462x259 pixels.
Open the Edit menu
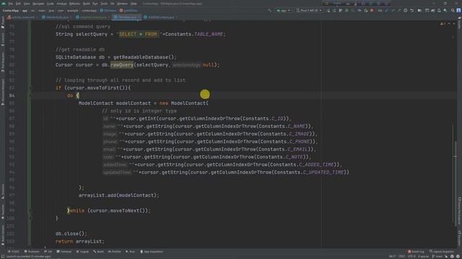click(18, 4)
